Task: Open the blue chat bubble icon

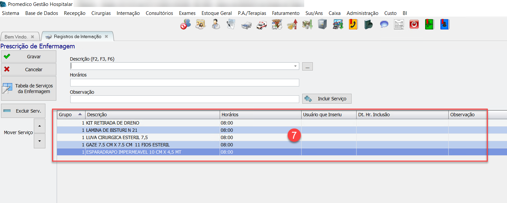Action: pos(384,25)
